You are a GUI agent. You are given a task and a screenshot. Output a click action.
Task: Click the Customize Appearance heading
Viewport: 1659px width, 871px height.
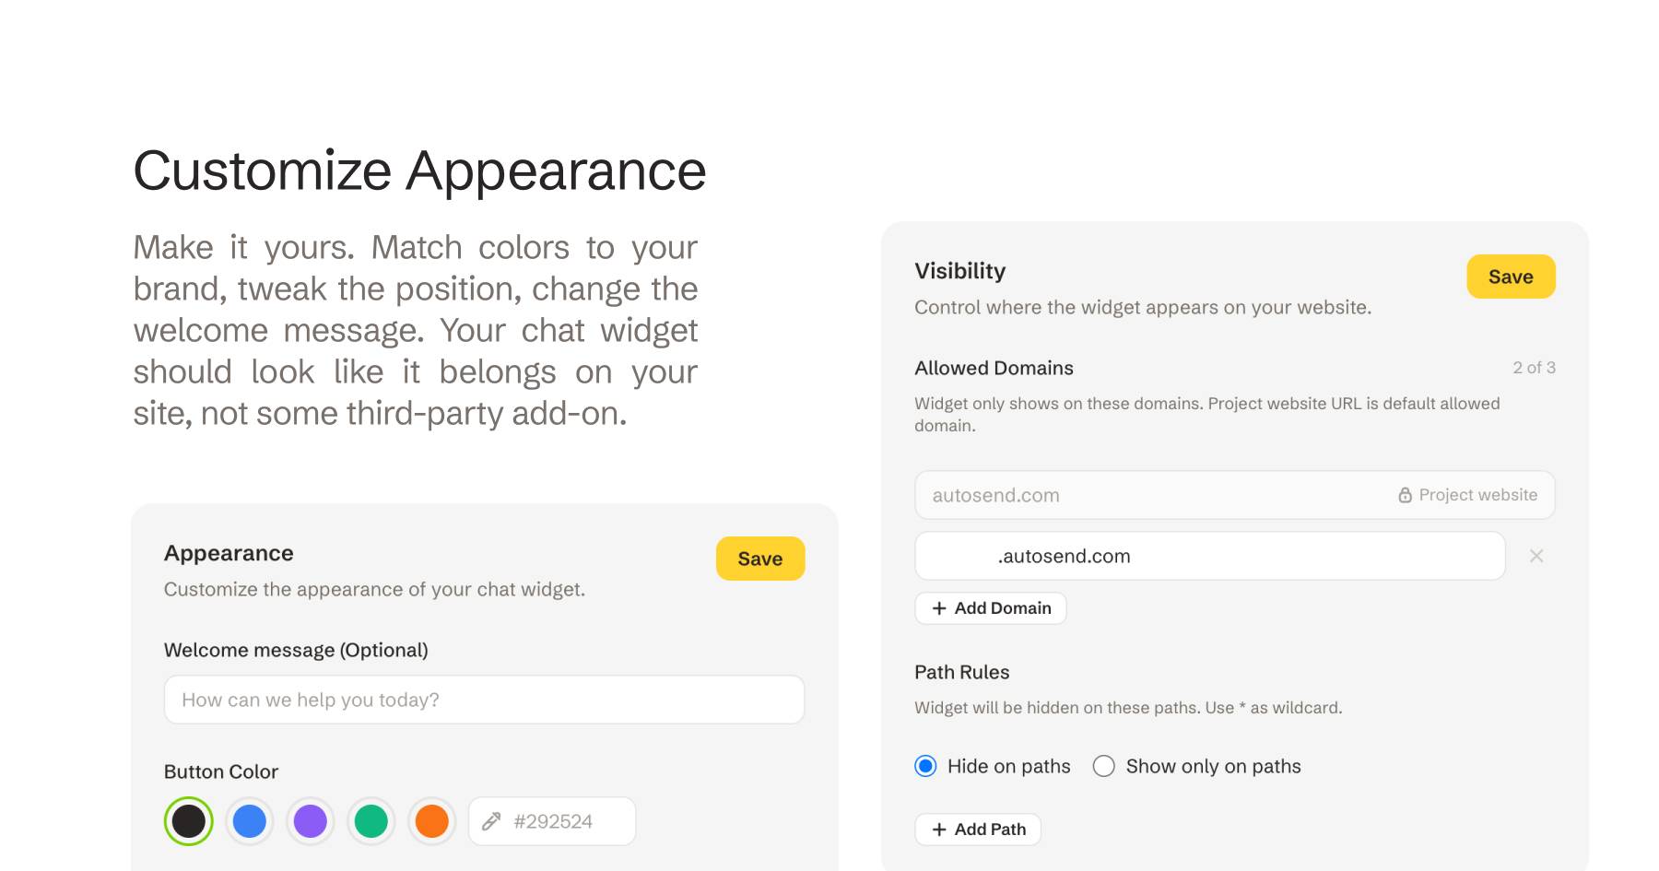click(419, 171)
